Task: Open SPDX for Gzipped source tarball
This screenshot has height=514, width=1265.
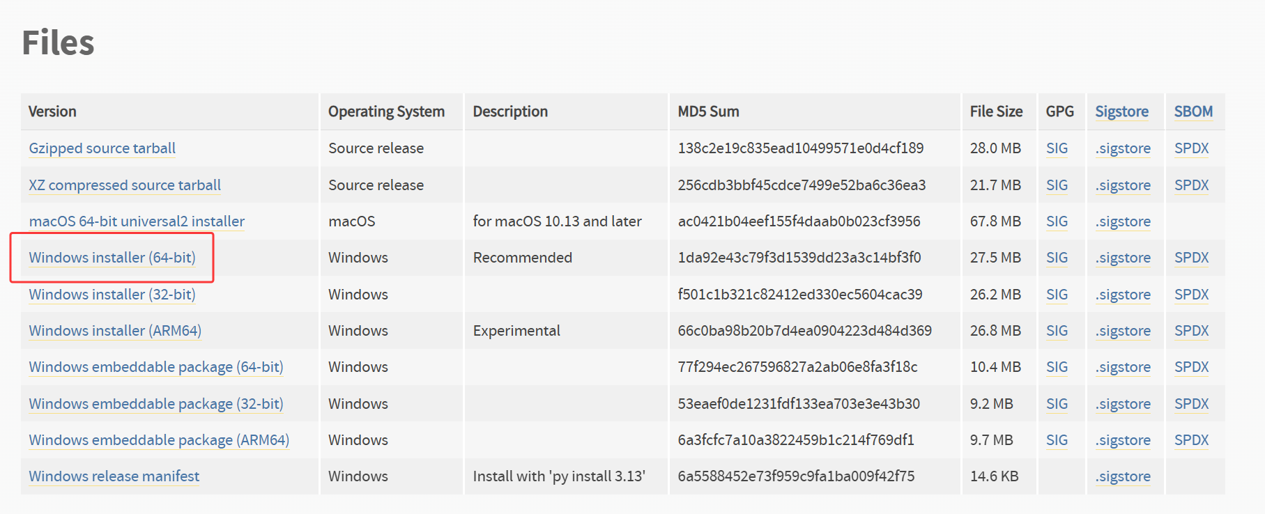Action: (1191, 148)
